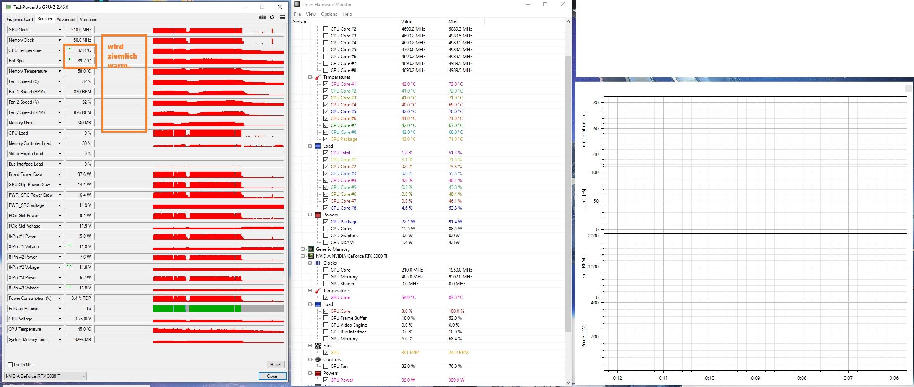Uncheck the CPU Package temperature checkbox

[326, 139]
